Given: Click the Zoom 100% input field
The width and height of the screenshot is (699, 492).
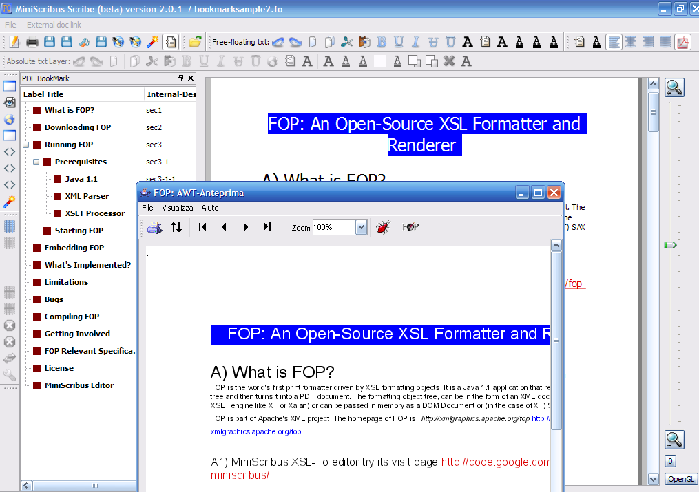Looking at the screenshot, I should 334,228.
